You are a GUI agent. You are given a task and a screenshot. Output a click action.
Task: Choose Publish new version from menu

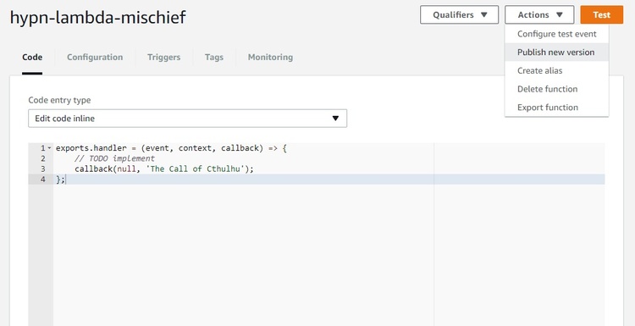556,52
